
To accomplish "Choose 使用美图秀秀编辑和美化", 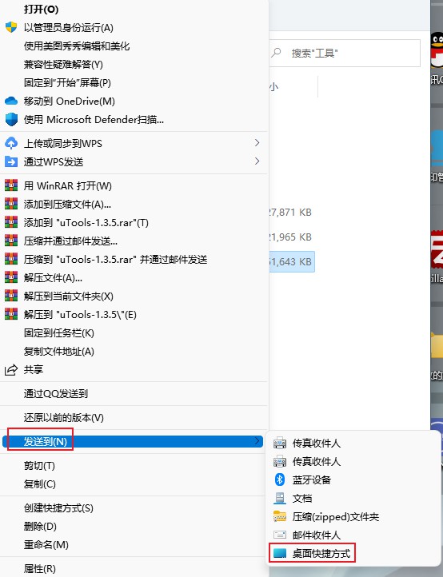I will 77,46.
